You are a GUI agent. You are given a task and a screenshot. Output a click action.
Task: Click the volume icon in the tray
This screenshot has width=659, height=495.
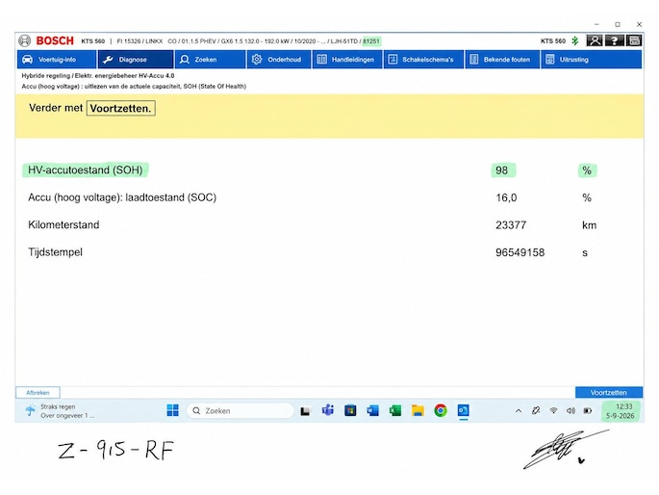click(570, 410)
